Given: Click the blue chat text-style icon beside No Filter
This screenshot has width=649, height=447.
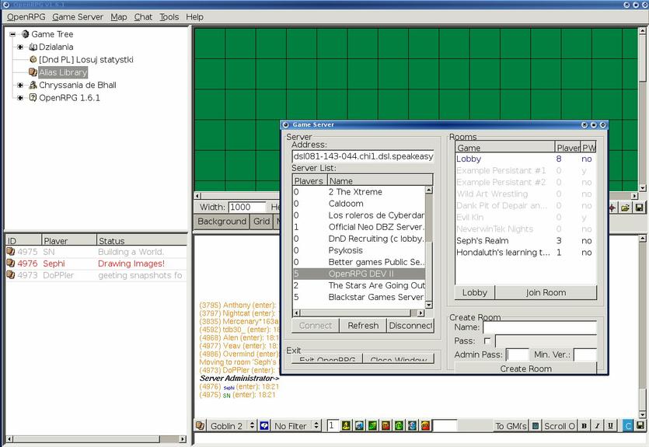Looking at the screenshot, I should [264, 425].
